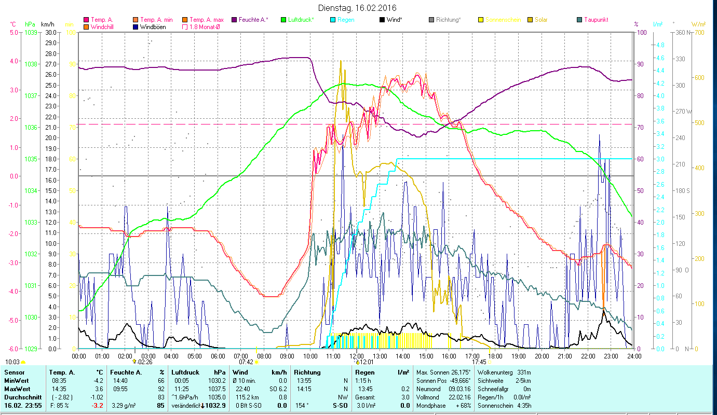Click the 'F: 85 %' value
The width and height of the screenshot is (717, 415).
click(x=59, y=406)
